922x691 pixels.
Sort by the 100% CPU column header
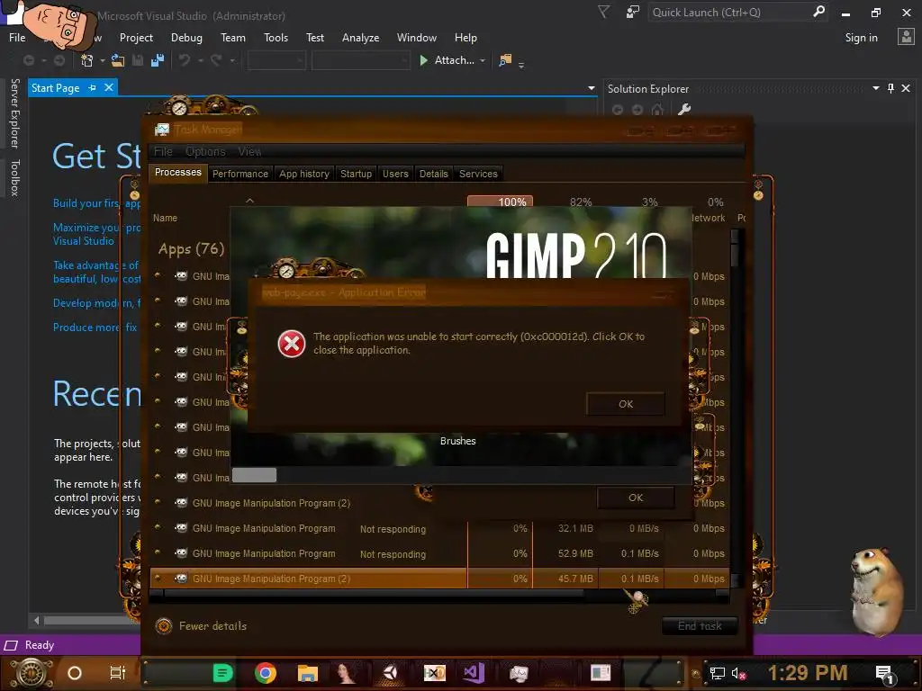tap(500, 202)
